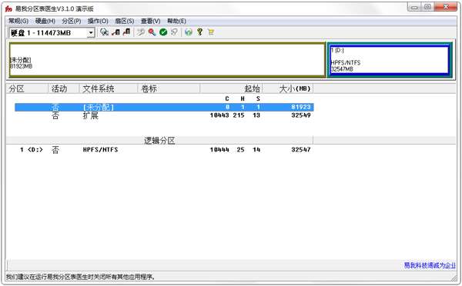
Task: Open the 分区(P) menu
Action: 72,21
